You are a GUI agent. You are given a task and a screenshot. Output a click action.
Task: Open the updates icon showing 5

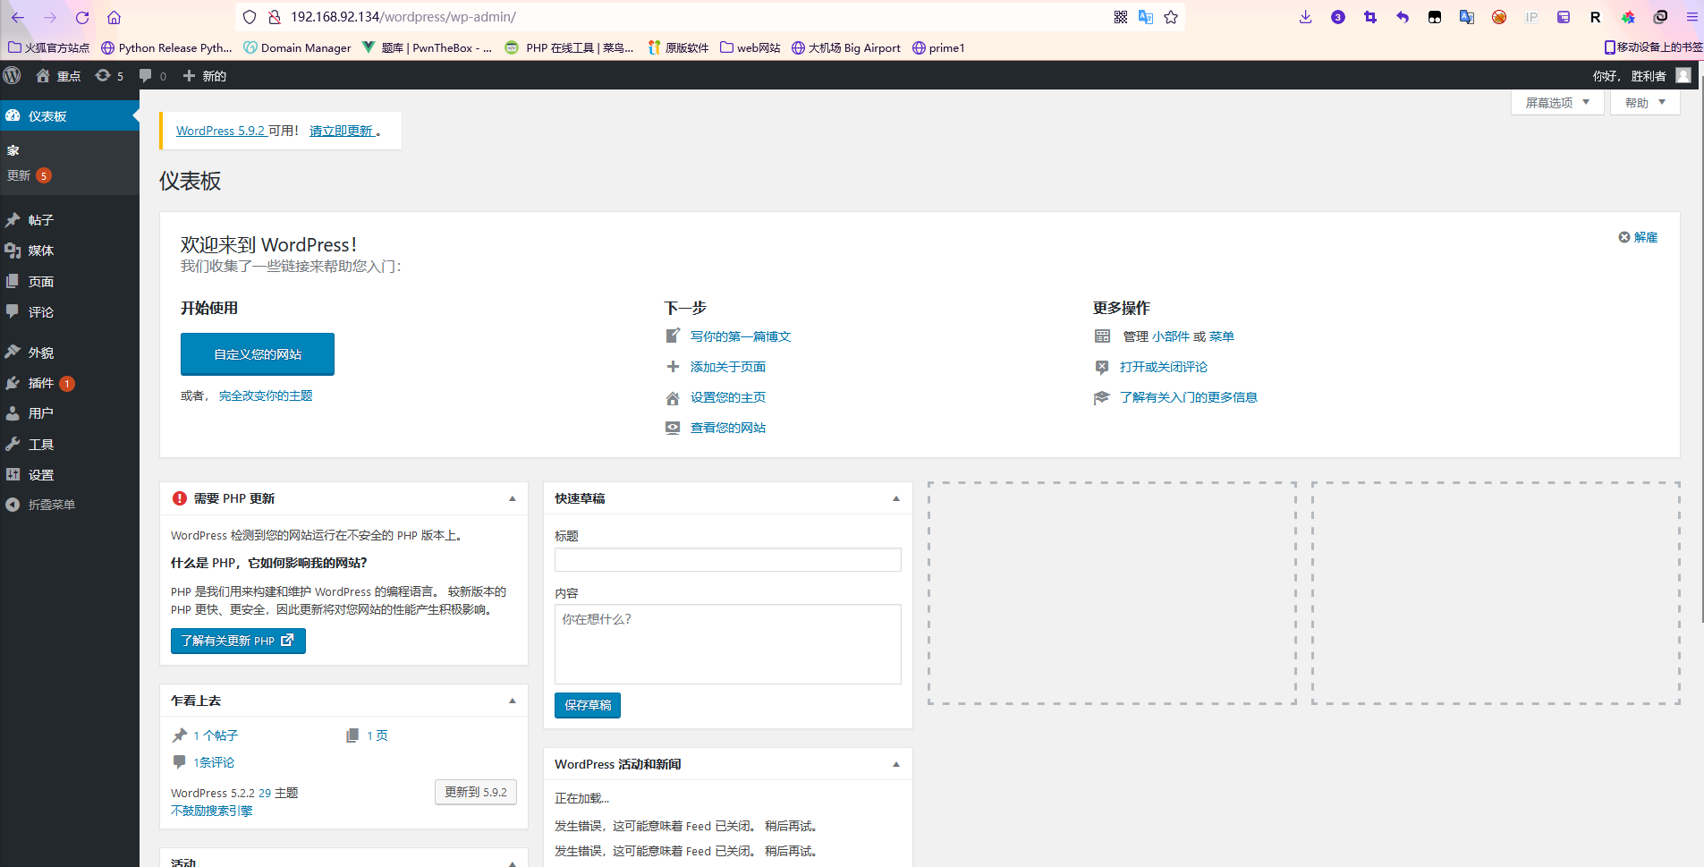click(103, 76)
